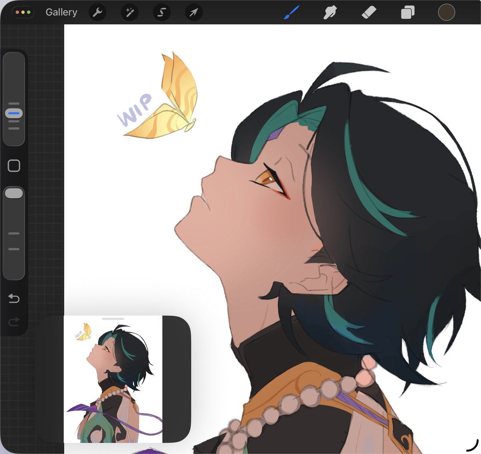Screen dimensions: 481x454
Task: Activate the Selection tool
Action: (162, 12)
